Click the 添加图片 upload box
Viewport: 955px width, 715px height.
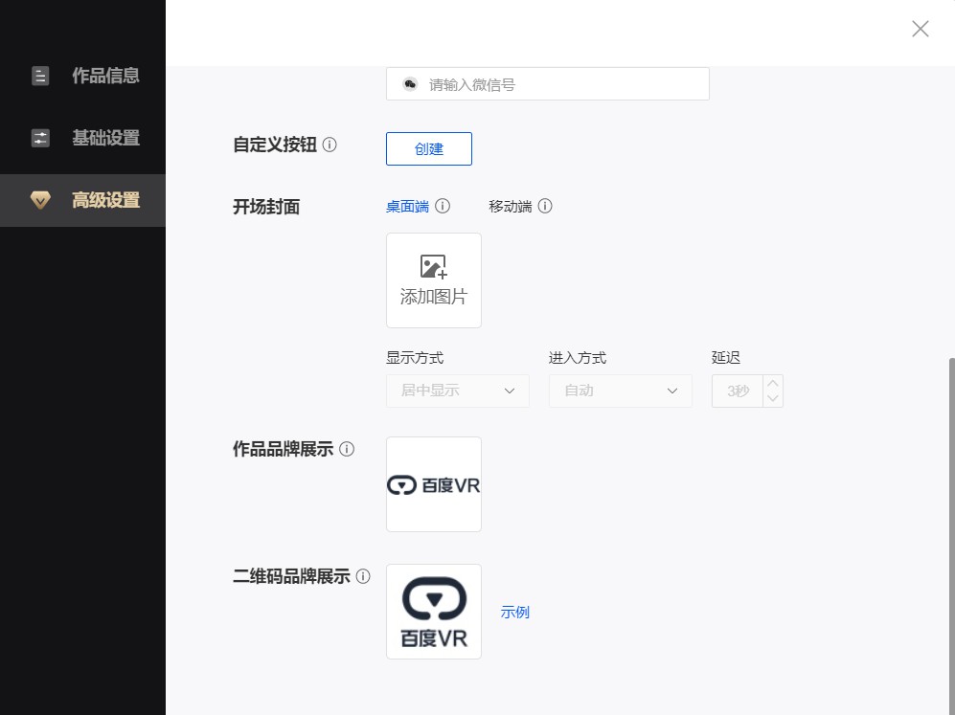point(434,279)
